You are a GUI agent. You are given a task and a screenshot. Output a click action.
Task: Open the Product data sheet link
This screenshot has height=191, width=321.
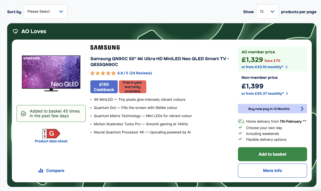(51, 142)
